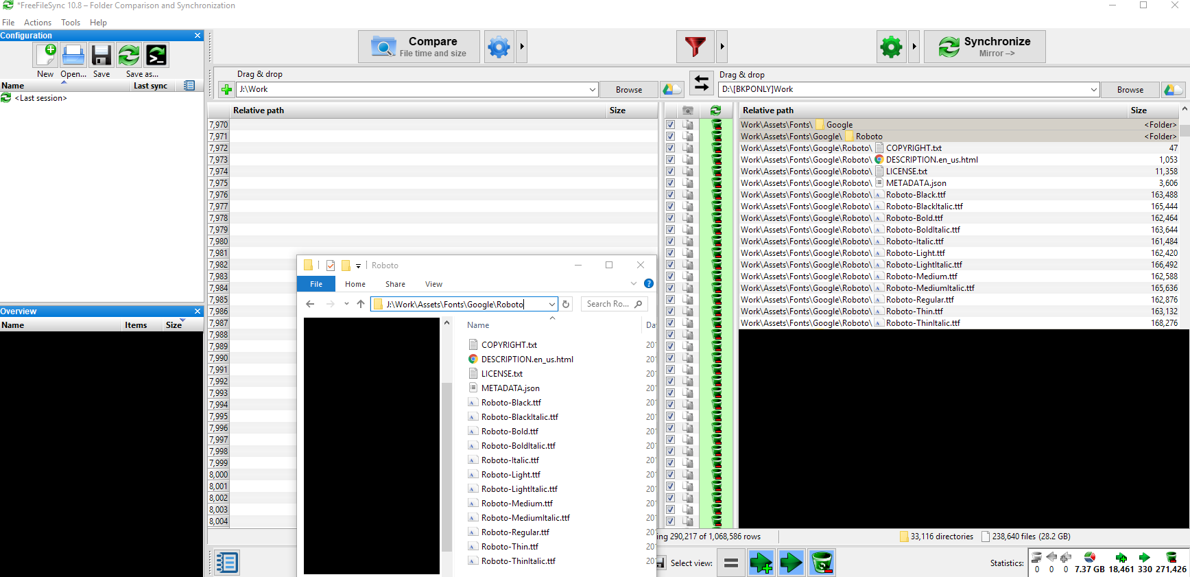The height and width of the screenshot is (577, 1190).
Task: Open Explorer quick access toolbar dropdown
Action: pyautogui.click(x=358, y=266)
